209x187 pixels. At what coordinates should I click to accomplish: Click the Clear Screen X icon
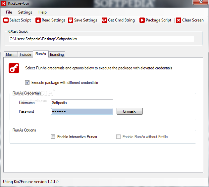point(179,20)
